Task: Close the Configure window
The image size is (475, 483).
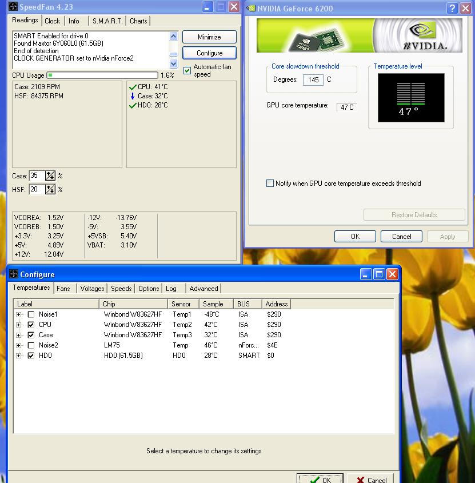Action: coord(393,274)
